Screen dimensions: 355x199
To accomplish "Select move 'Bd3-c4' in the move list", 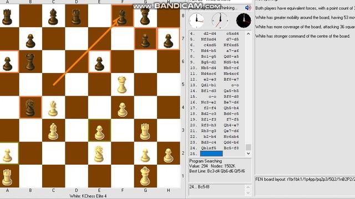I will tap(209, 143).
